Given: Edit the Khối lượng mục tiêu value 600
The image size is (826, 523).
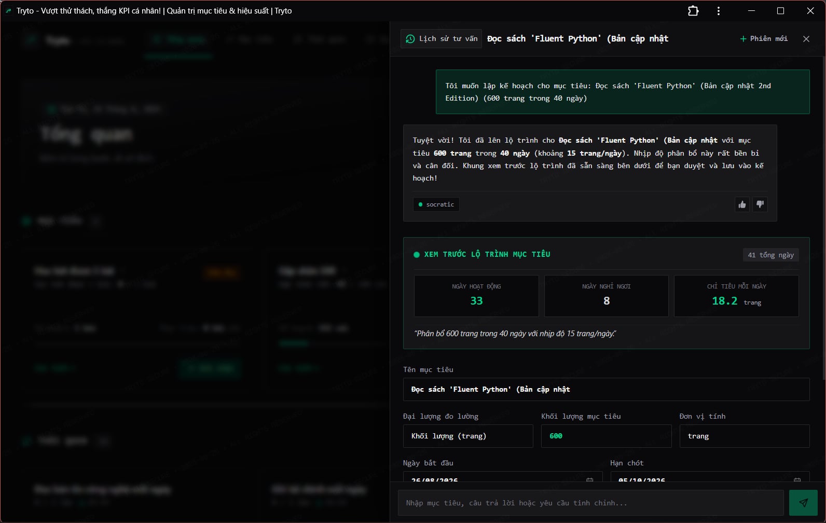Looking at the screenshot, I should coord(606,436).
